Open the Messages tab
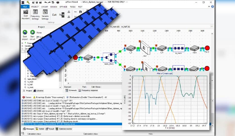The image size is (235, 136). pos(28,129)
